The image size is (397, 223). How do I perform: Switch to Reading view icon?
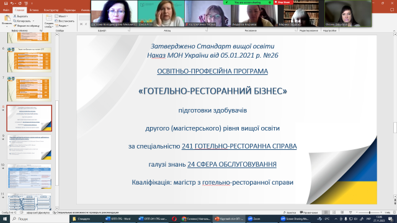pyautogui.click(x=342, y=212)
